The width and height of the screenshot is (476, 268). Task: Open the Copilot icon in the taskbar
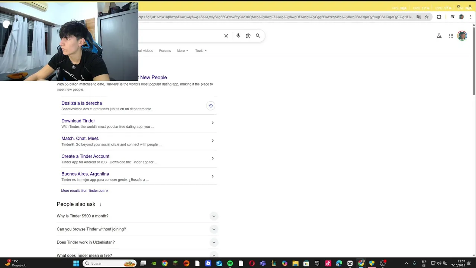284,263
